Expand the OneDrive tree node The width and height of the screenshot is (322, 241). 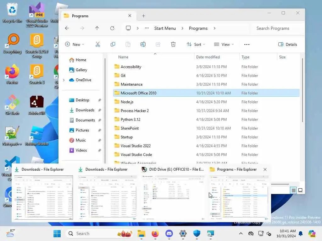pos(64,80)
